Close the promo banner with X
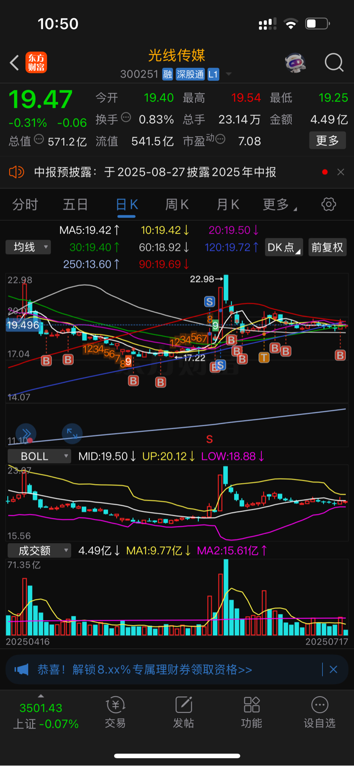The image size is (354, 766). click(x=333, y=669)
